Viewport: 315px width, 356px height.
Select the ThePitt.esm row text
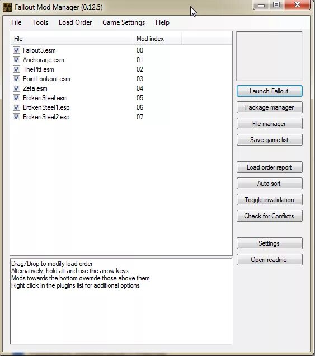[x=39, y=69]
